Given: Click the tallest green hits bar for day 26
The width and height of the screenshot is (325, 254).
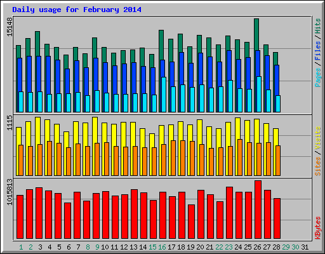Looking at the screenshot, I should point(256,34).
